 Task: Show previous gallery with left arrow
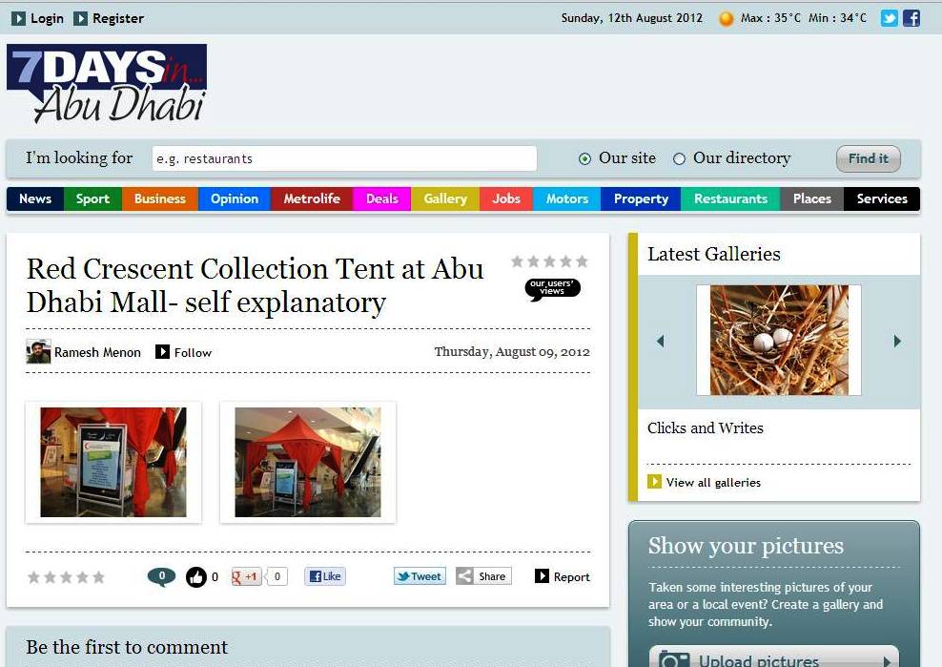pos(660,341)
